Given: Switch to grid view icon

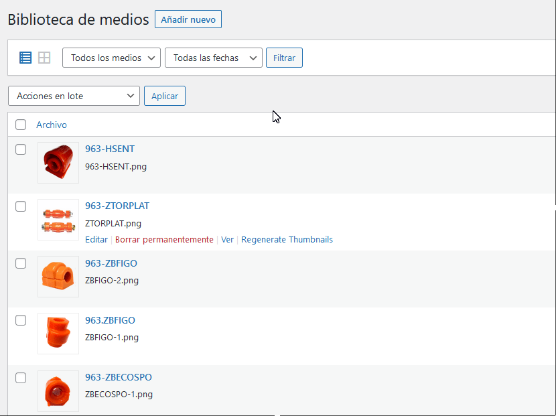Looking at the screenshot, I should tap(44, 58).
